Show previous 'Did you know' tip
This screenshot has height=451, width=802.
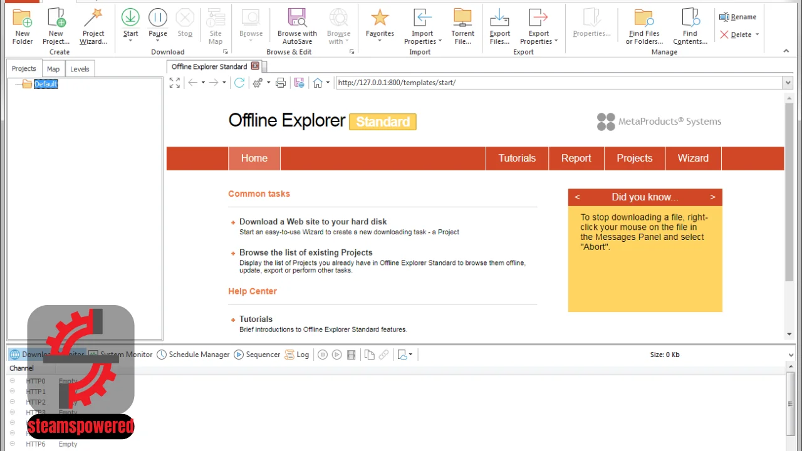(x=577, y=197)
